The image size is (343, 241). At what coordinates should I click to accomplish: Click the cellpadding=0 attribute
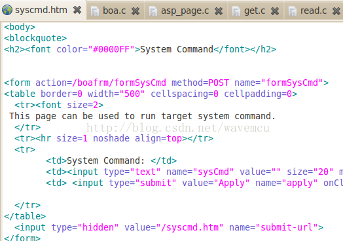coord(258,94)
